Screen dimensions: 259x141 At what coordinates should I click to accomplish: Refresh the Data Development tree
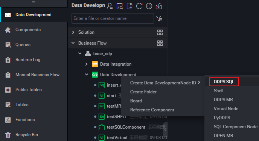tap(139, 6)
